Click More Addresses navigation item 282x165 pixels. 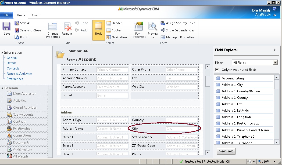tap(24, 94)
